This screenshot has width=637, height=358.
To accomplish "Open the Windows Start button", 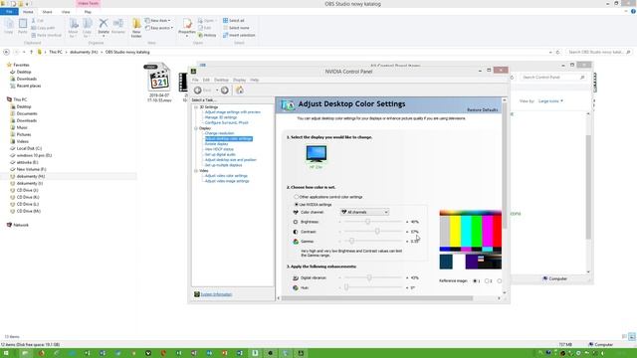I will pos(6,353).
